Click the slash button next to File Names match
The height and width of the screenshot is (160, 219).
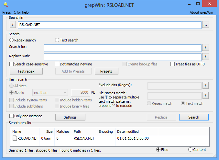[x=205, y=96]
